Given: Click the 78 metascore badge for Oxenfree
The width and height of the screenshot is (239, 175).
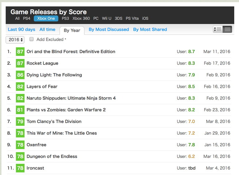Looking at the screenshot, I should pos(20,145).
